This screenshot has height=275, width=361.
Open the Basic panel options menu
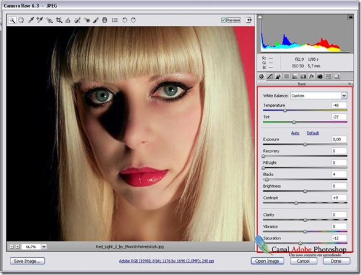tap(351, 84)
